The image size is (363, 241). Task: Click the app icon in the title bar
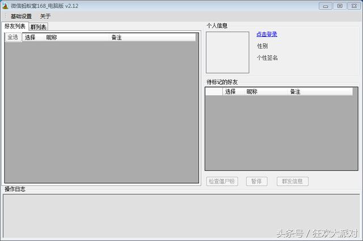tap(5, 6)
